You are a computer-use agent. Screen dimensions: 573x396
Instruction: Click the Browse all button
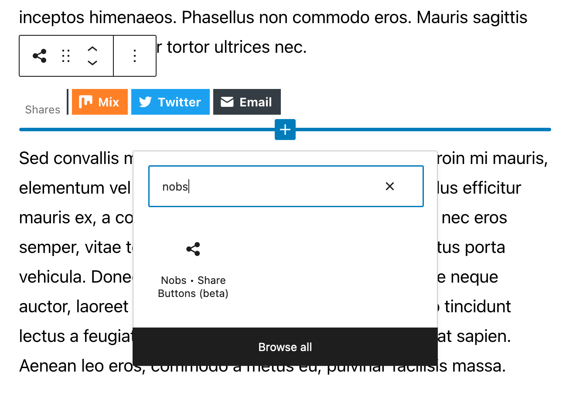[285, 347]
